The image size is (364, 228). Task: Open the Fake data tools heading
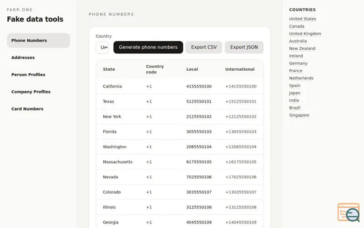[x=35, y=19]
